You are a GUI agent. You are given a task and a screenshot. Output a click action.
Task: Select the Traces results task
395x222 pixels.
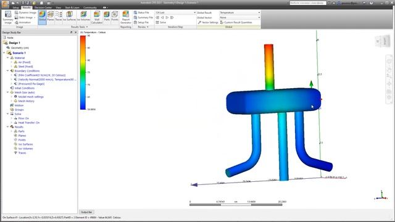coord(59,17)
